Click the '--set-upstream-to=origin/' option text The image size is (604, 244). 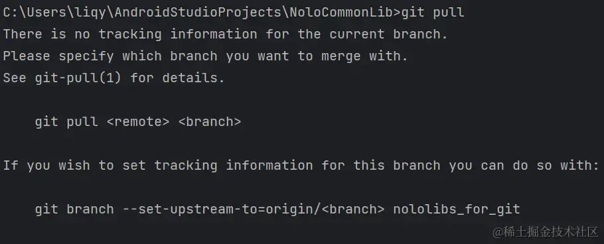pos(222,210)
